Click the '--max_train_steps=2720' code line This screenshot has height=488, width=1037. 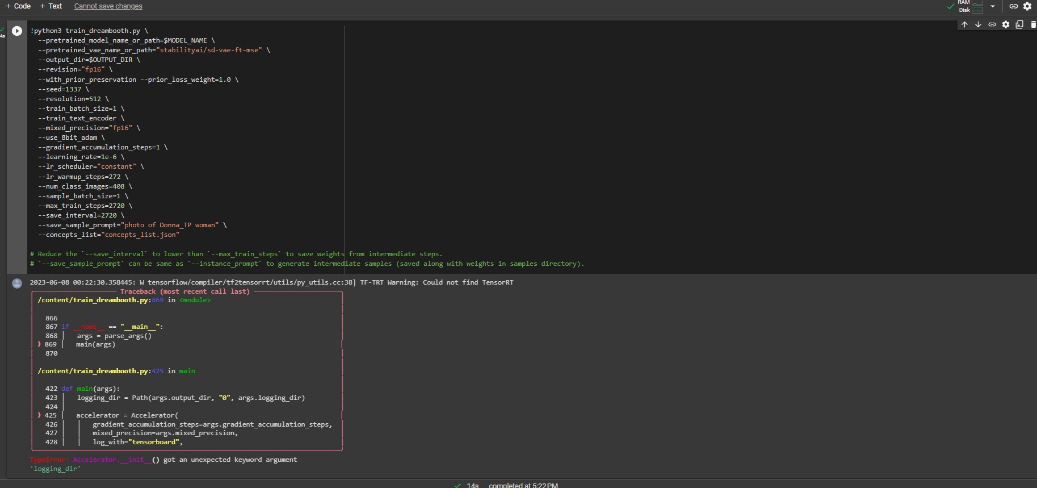(x=85, y=206)
